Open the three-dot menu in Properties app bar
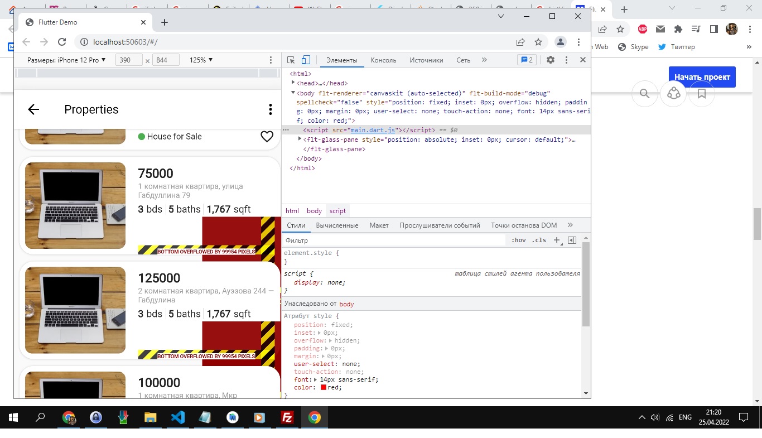 (x=271, y=109)
